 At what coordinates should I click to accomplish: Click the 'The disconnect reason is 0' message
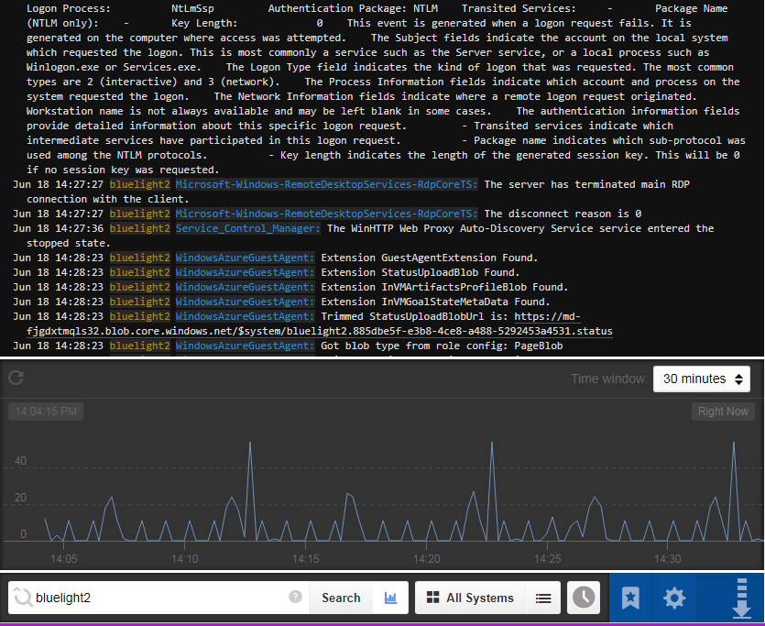tap(563, 214)
